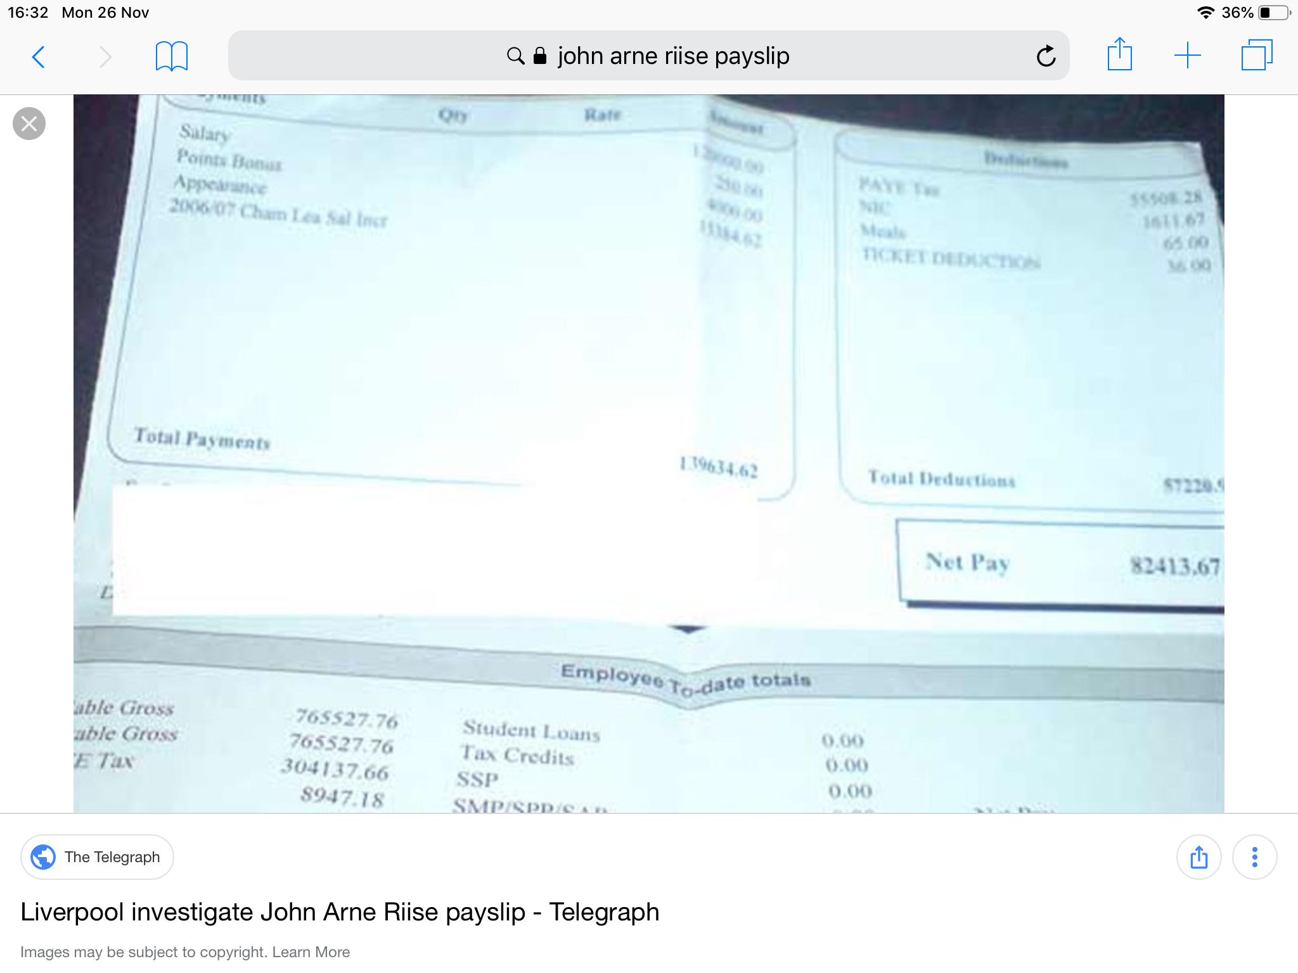Viewport: 1298px width, 973px height.
Task: Tap the 16:32 clock in status bar
Action: pos(28,13)
